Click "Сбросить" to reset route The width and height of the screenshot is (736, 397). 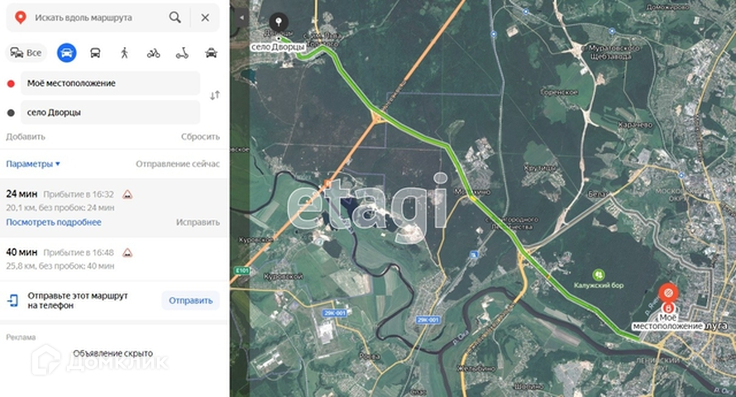[200, 136]
